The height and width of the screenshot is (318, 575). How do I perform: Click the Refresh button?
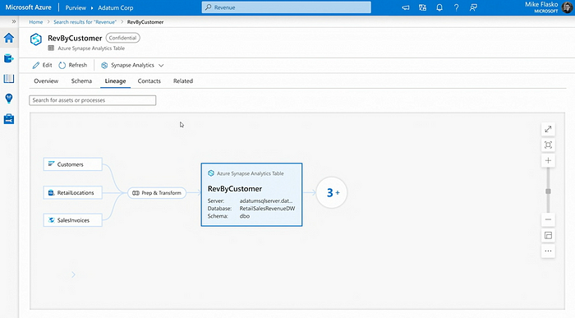click(x=73, y=65)
